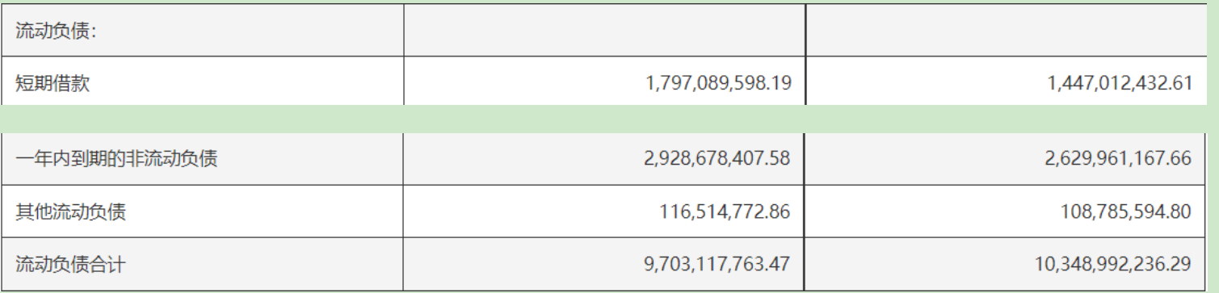Click the 流动负债合计 row label

pos(71,262)
